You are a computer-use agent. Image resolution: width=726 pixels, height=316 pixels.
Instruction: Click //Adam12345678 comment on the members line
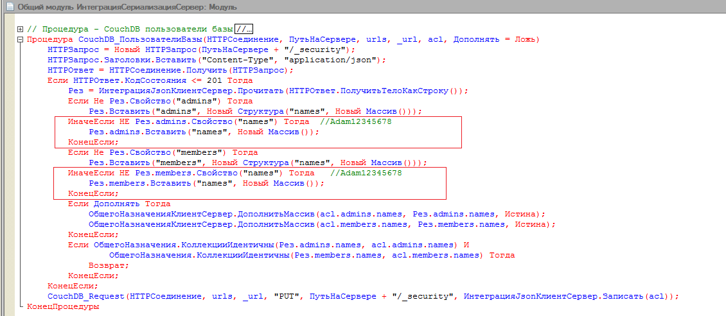click(x=366, y=173)
